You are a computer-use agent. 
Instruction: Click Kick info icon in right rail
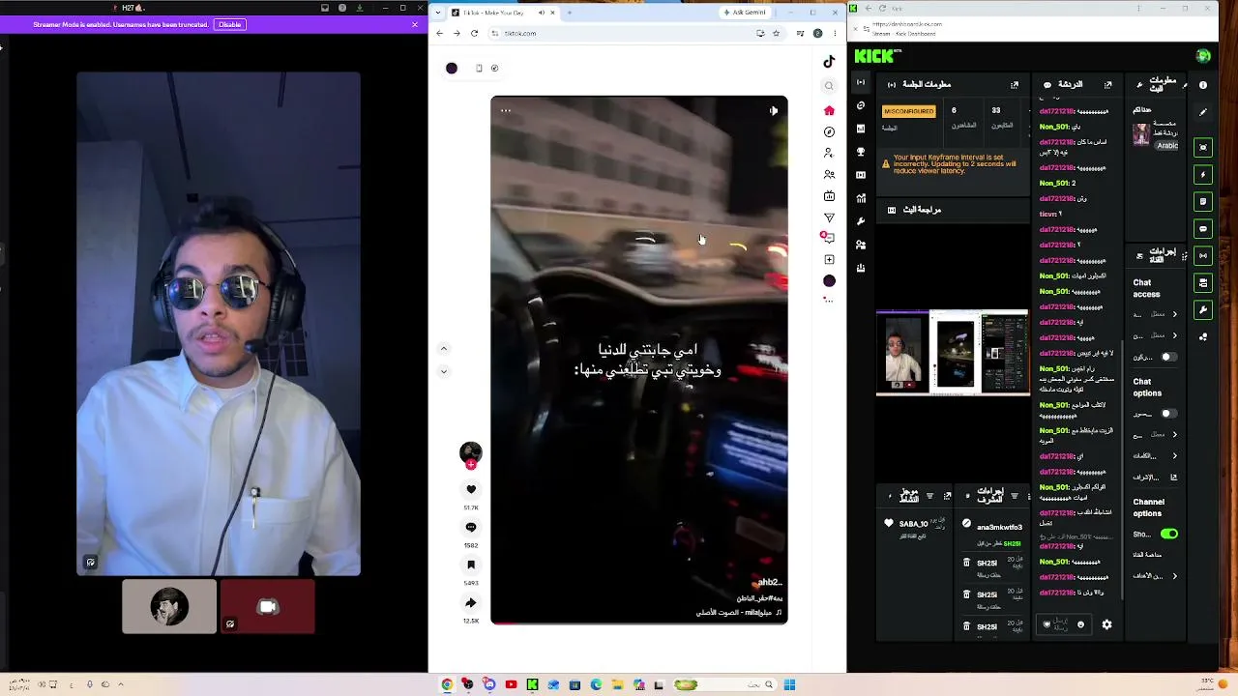[x=1203, y=85]
